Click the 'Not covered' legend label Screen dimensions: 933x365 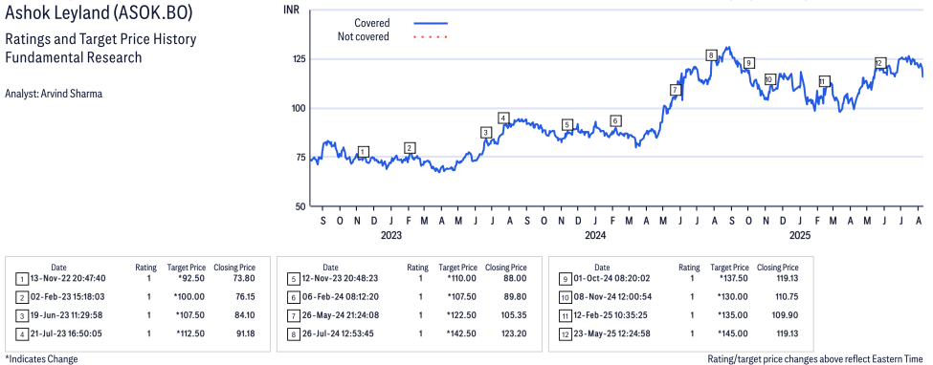[x=363, y=37]
